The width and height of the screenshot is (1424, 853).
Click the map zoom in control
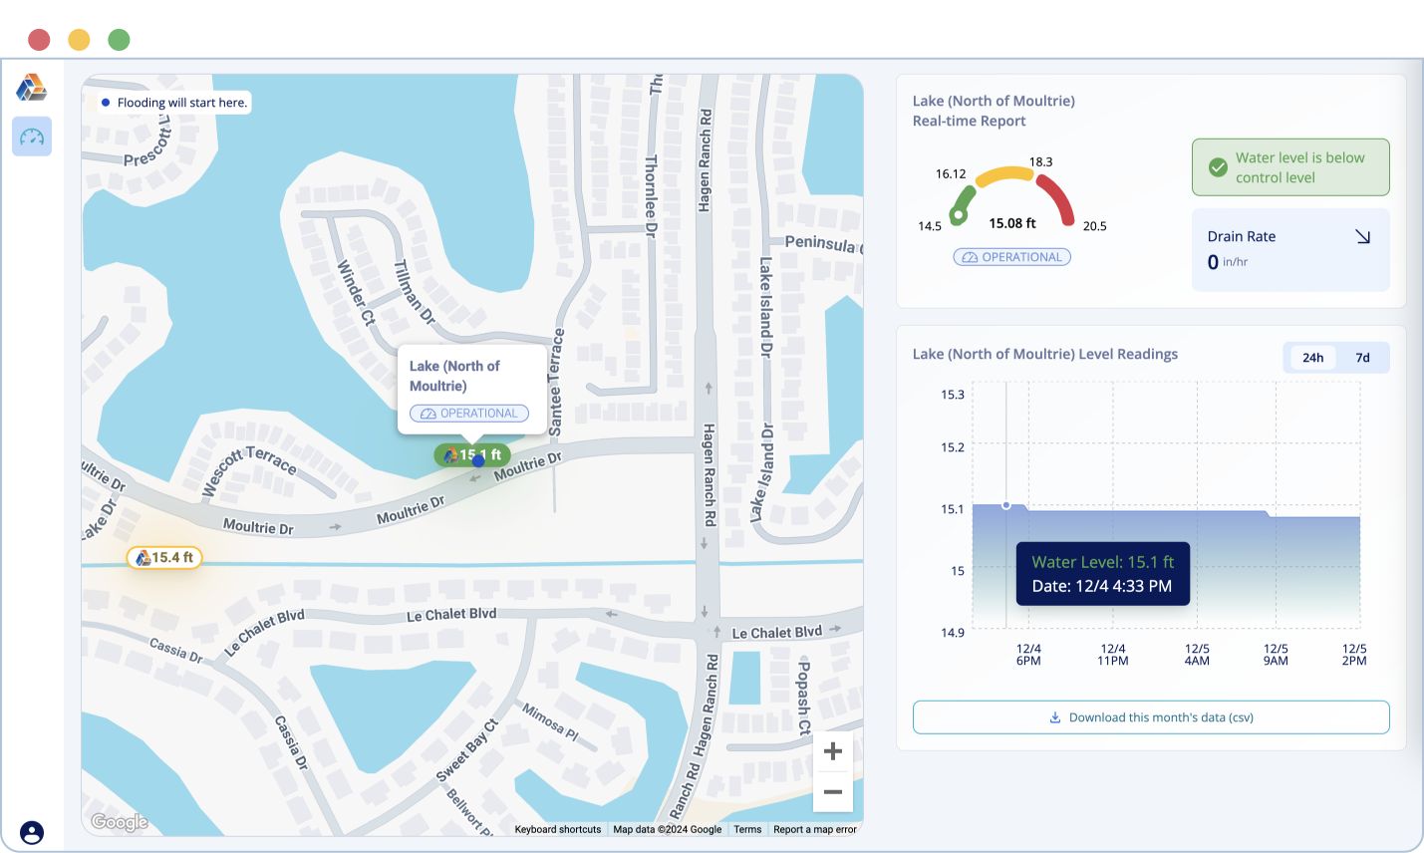[x=833, y=750]
